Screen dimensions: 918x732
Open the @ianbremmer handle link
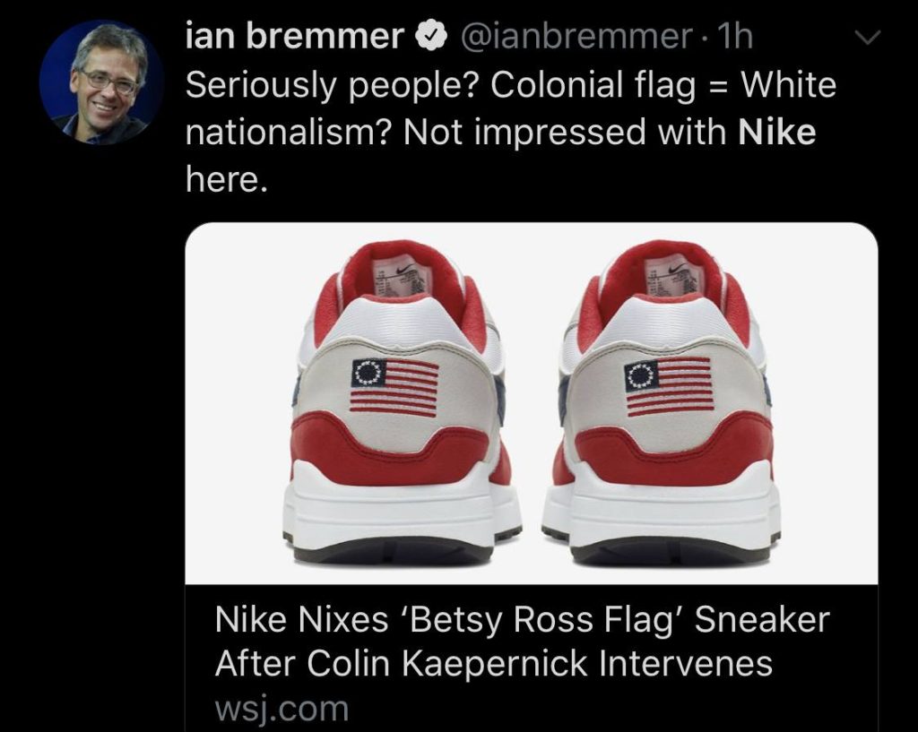pos(576,36)
